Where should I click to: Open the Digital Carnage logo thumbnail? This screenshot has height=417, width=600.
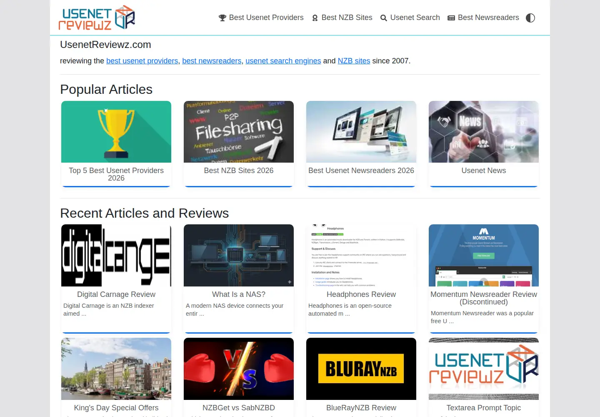116,255
